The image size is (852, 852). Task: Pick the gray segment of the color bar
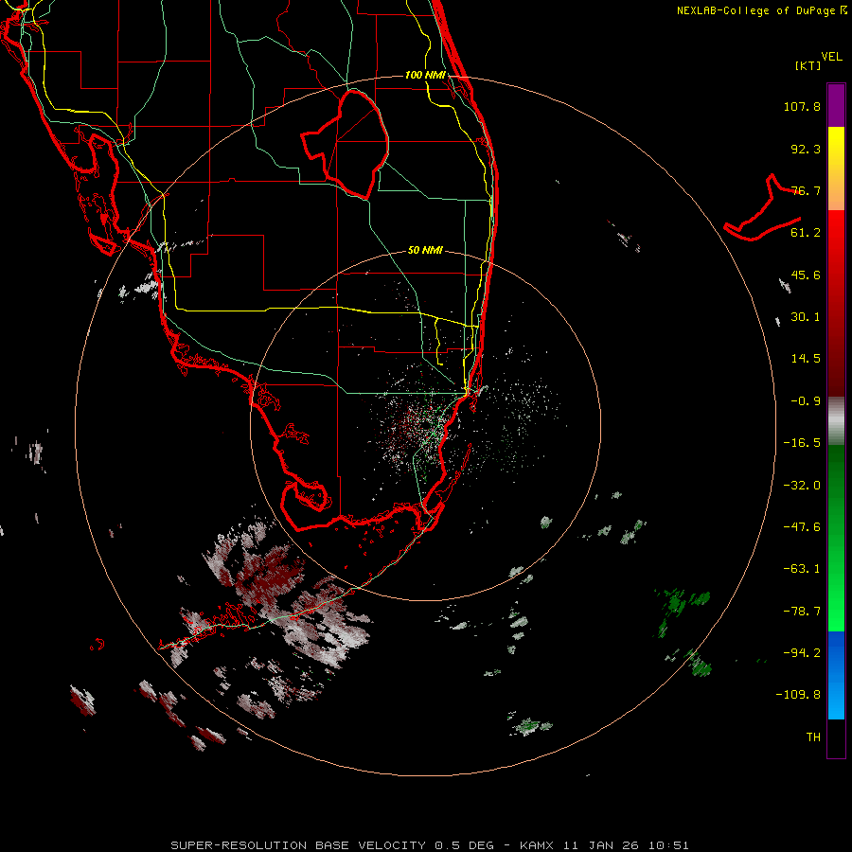coord(836,420)
